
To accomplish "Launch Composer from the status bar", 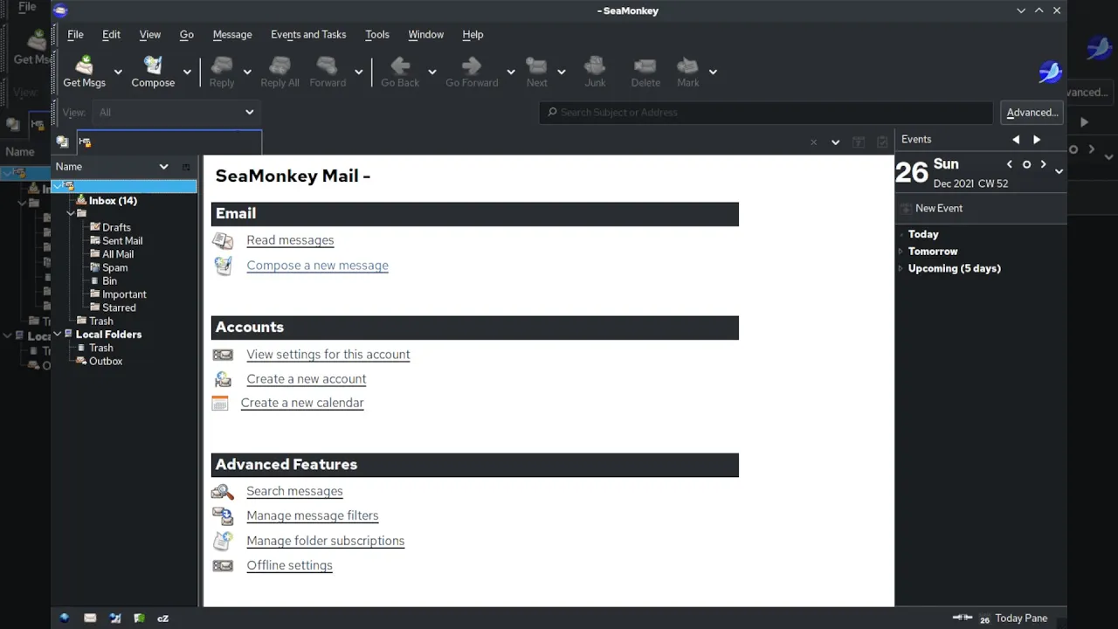I will coord(114,618).
